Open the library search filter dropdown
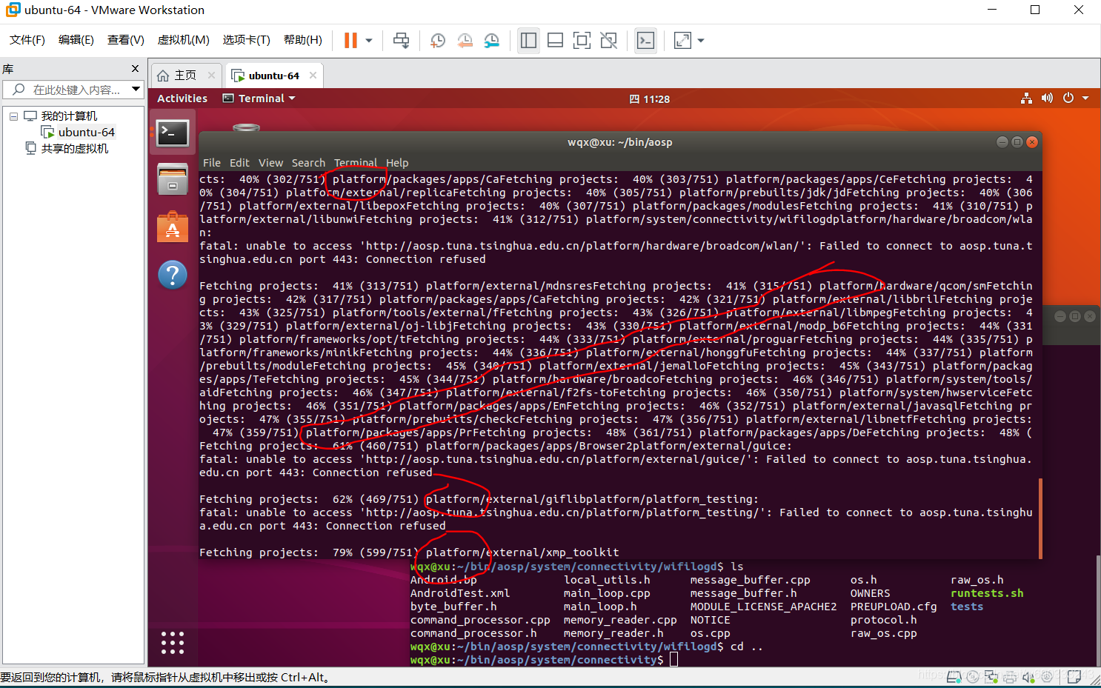The height and width of the screenshot is (688, 1101). pyautogui.click(x=136, y=90)
